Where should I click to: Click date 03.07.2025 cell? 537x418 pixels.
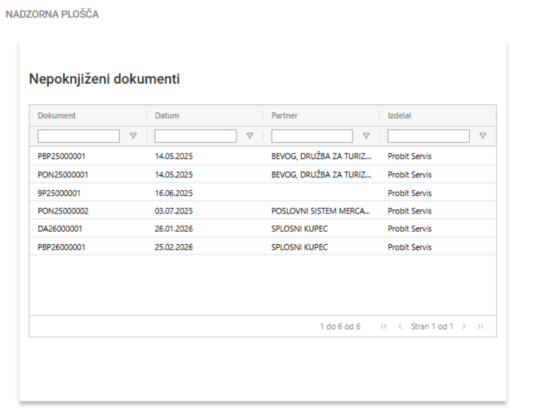(174, 211)
